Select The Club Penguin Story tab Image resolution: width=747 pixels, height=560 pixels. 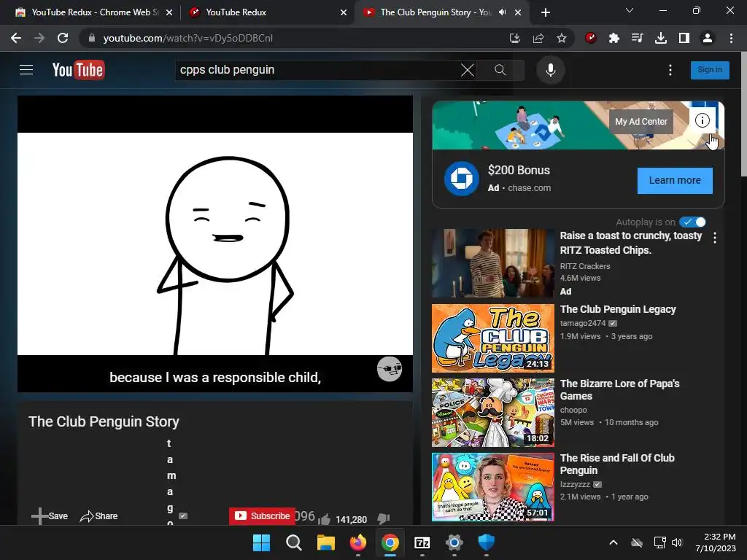click(435, 12)
